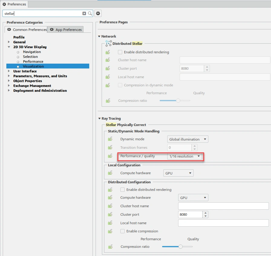Check Enable distributed rendering under Distributed Stellar
This screenshot has height=256, width=271.
point(120,52)
